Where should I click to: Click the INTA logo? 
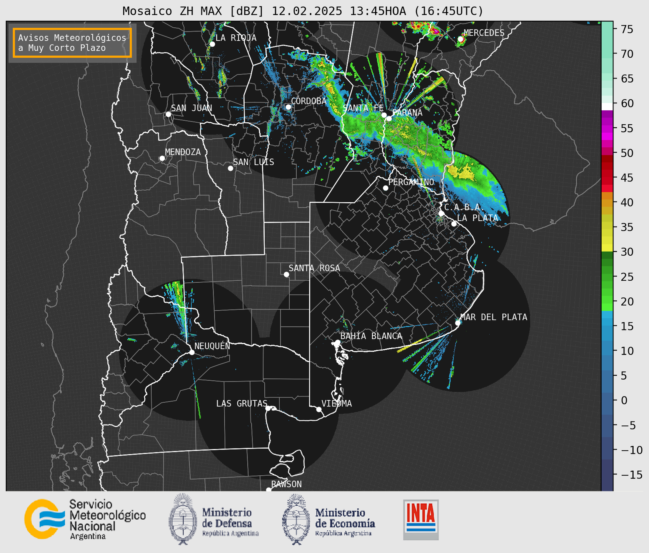pos(421,520)
